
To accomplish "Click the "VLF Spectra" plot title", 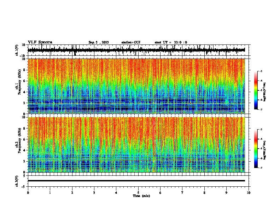I will pyautogui.click(x=40, y=42).
